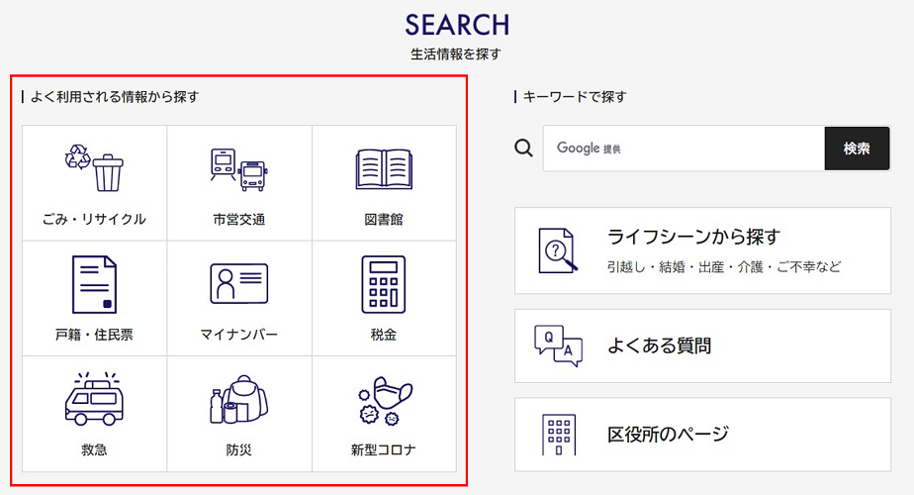
Task: Click the trash can recycling icon
Action: pos(94,168)
